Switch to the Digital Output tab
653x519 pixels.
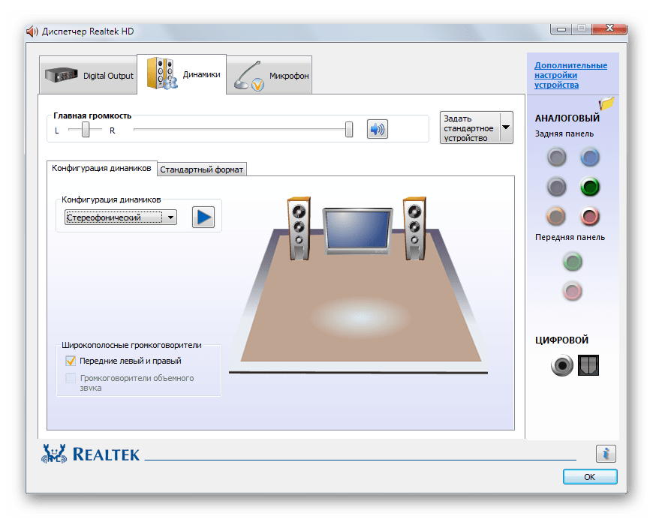[89, 76]
